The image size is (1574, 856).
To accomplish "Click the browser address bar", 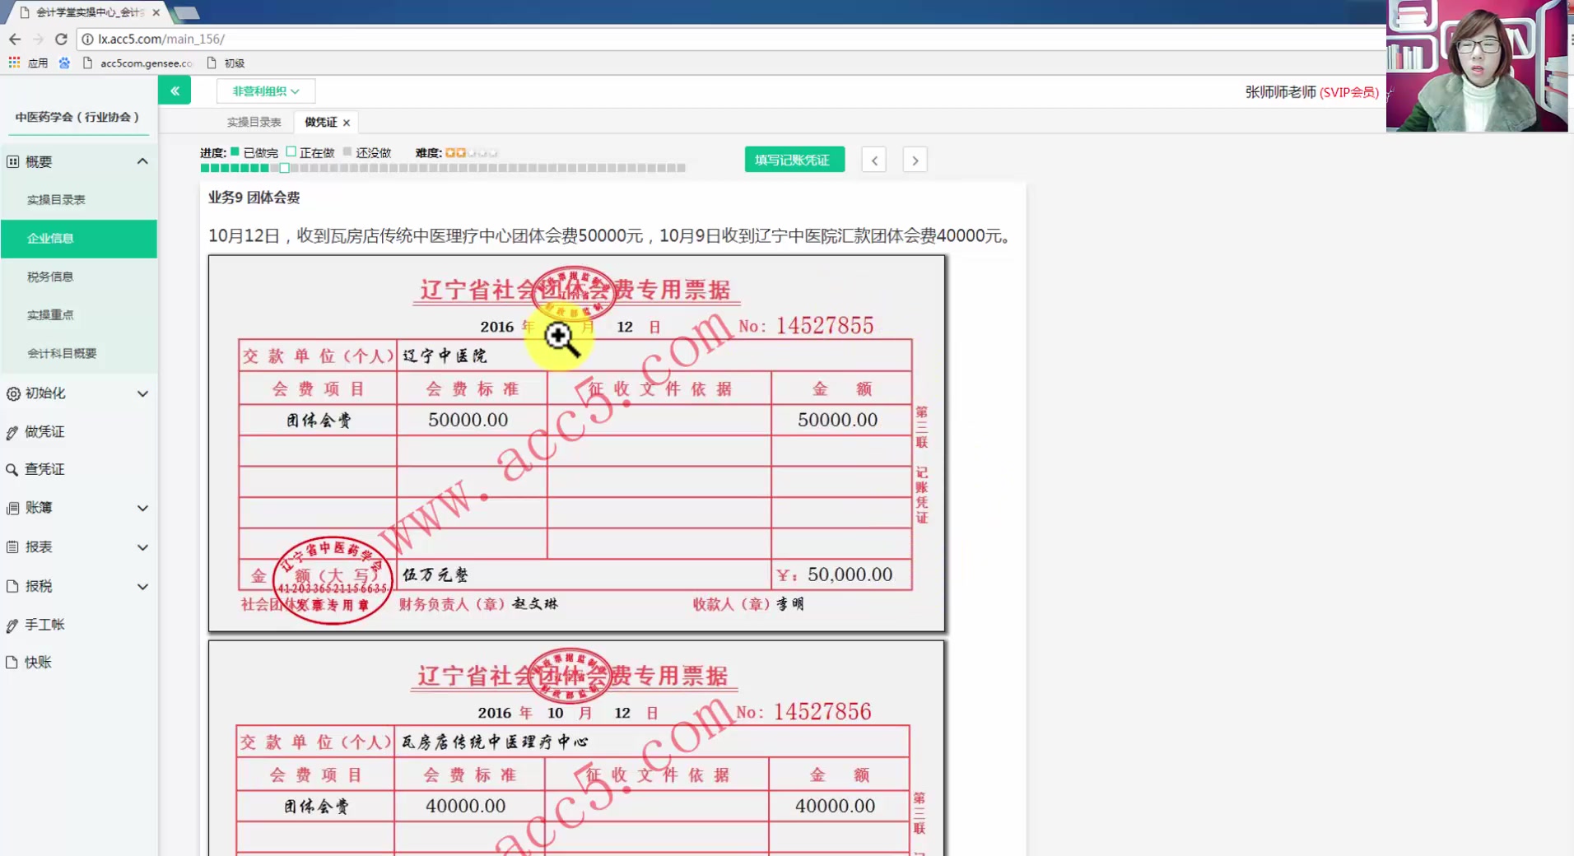I will [329, 39].
